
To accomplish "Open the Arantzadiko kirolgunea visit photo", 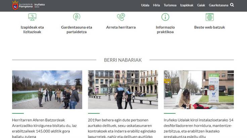I will (47, 90).
